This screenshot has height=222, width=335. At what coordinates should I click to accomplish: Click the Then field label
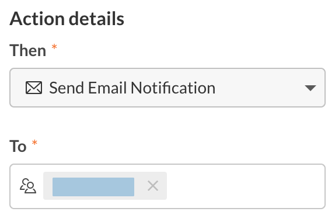[x=28, y=50]
